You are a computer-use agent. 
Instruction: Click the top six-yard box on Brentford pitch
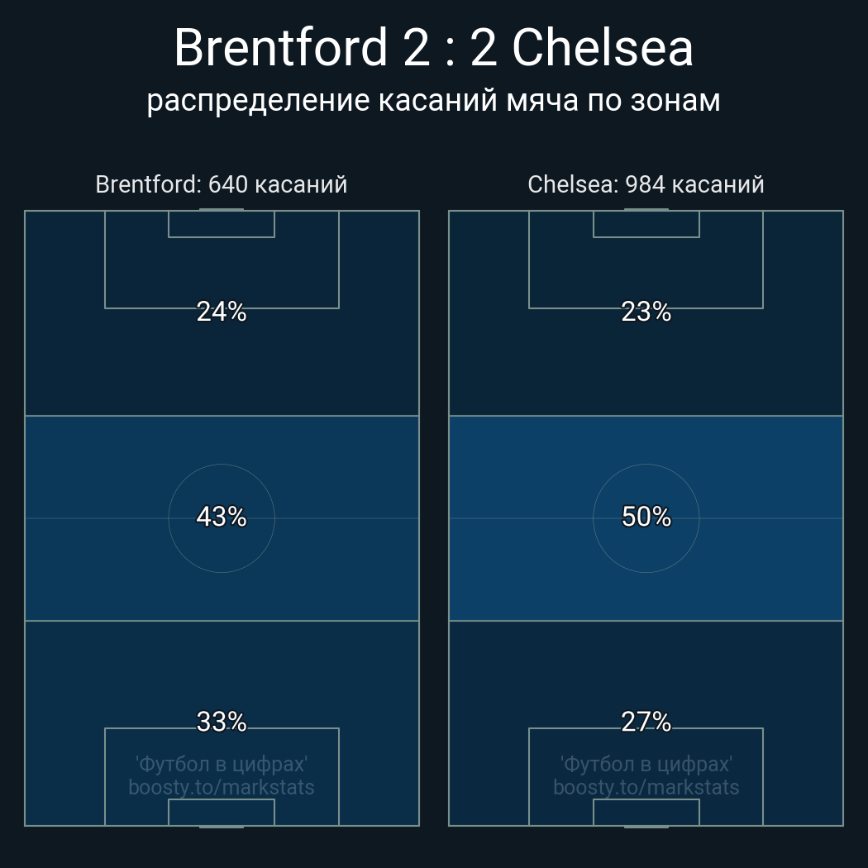[222, 224]
